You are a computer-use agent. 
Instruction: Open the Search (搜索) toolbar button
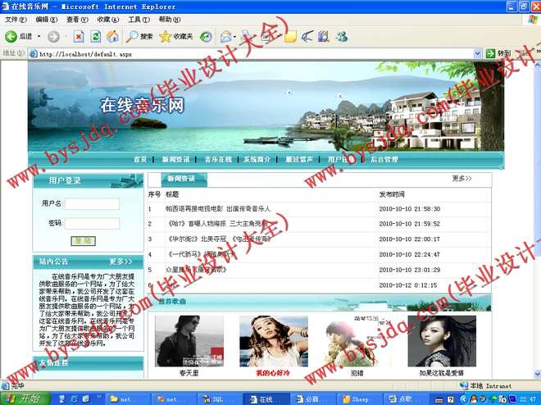[x=140, y=36]
